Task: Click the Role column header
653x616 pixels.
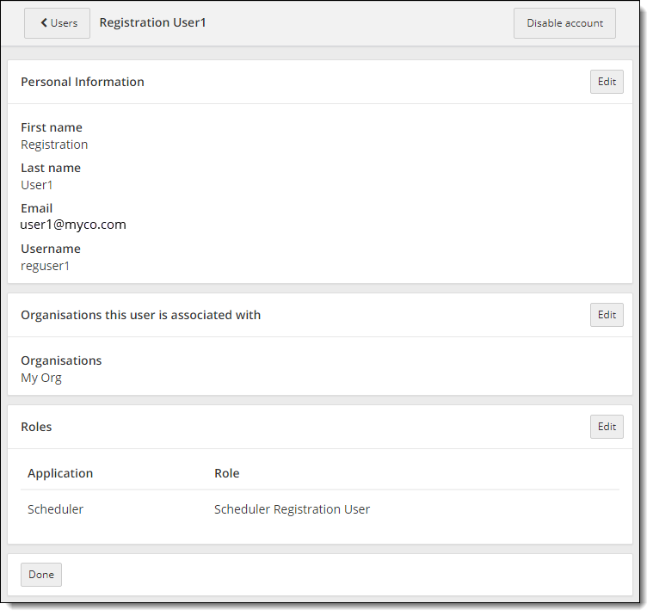Action: pos(227,473)
